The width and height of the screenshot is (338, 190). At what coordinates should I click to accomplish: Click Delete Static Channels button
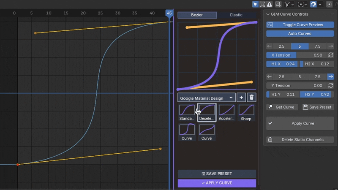coord(300,140)
